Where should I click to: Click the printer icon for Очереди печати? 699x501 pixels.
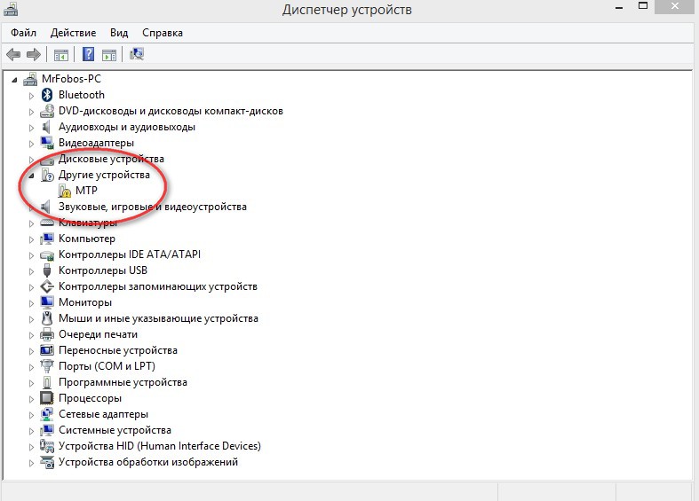pyautogui.click(x=47, y=334)
